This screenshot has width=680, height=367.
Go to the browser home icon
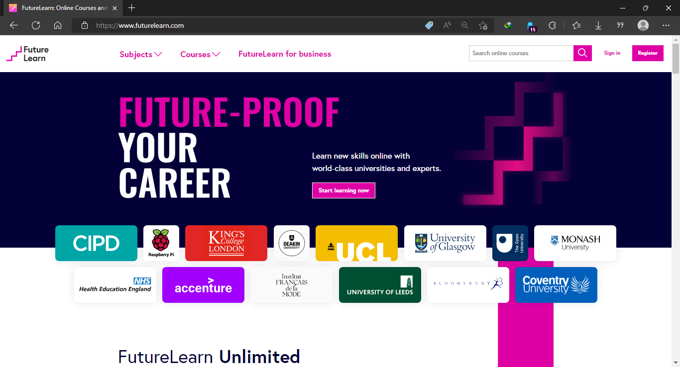pyautogui.click(x=58, y=25)
